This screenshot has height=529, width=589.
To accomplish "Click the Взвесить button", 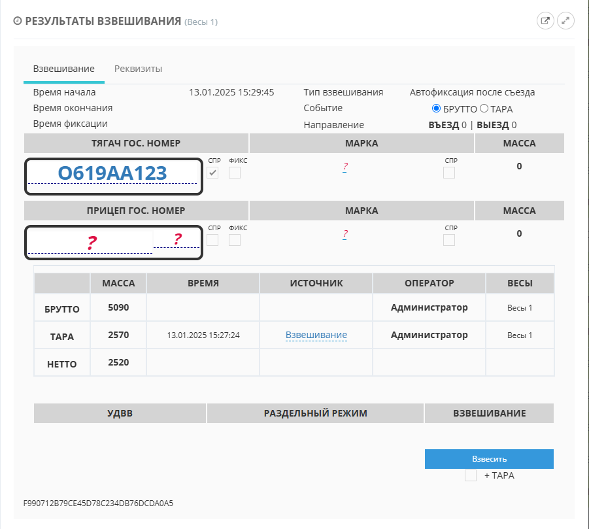I will (x=489, y=458).
